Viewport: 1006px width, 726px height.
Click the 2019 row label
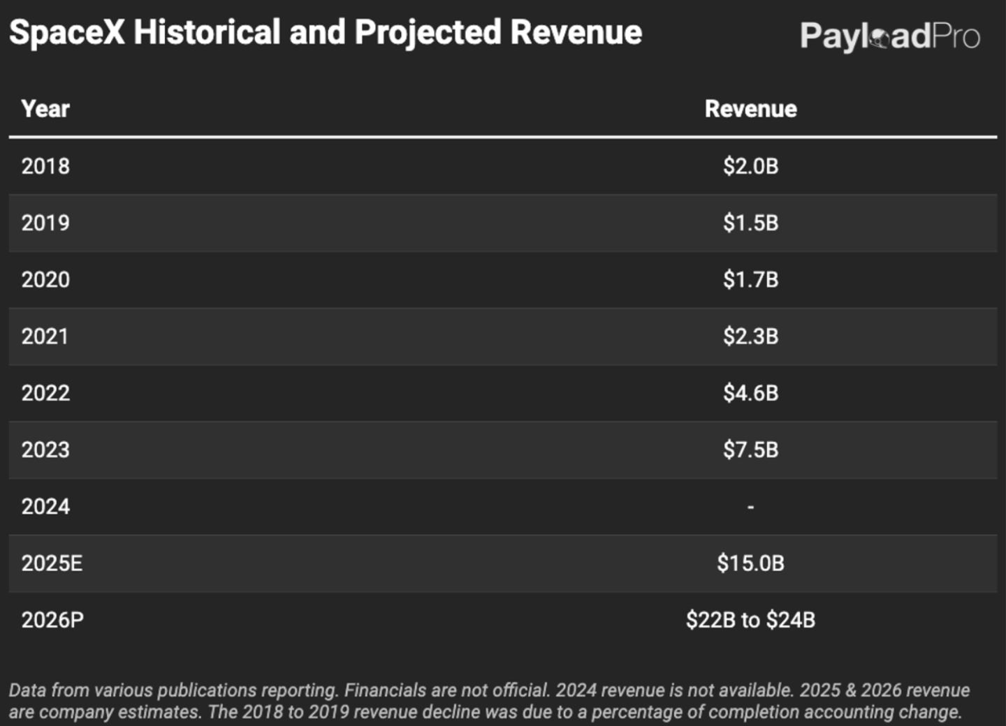pyautogui.click(x=45, y=223)
